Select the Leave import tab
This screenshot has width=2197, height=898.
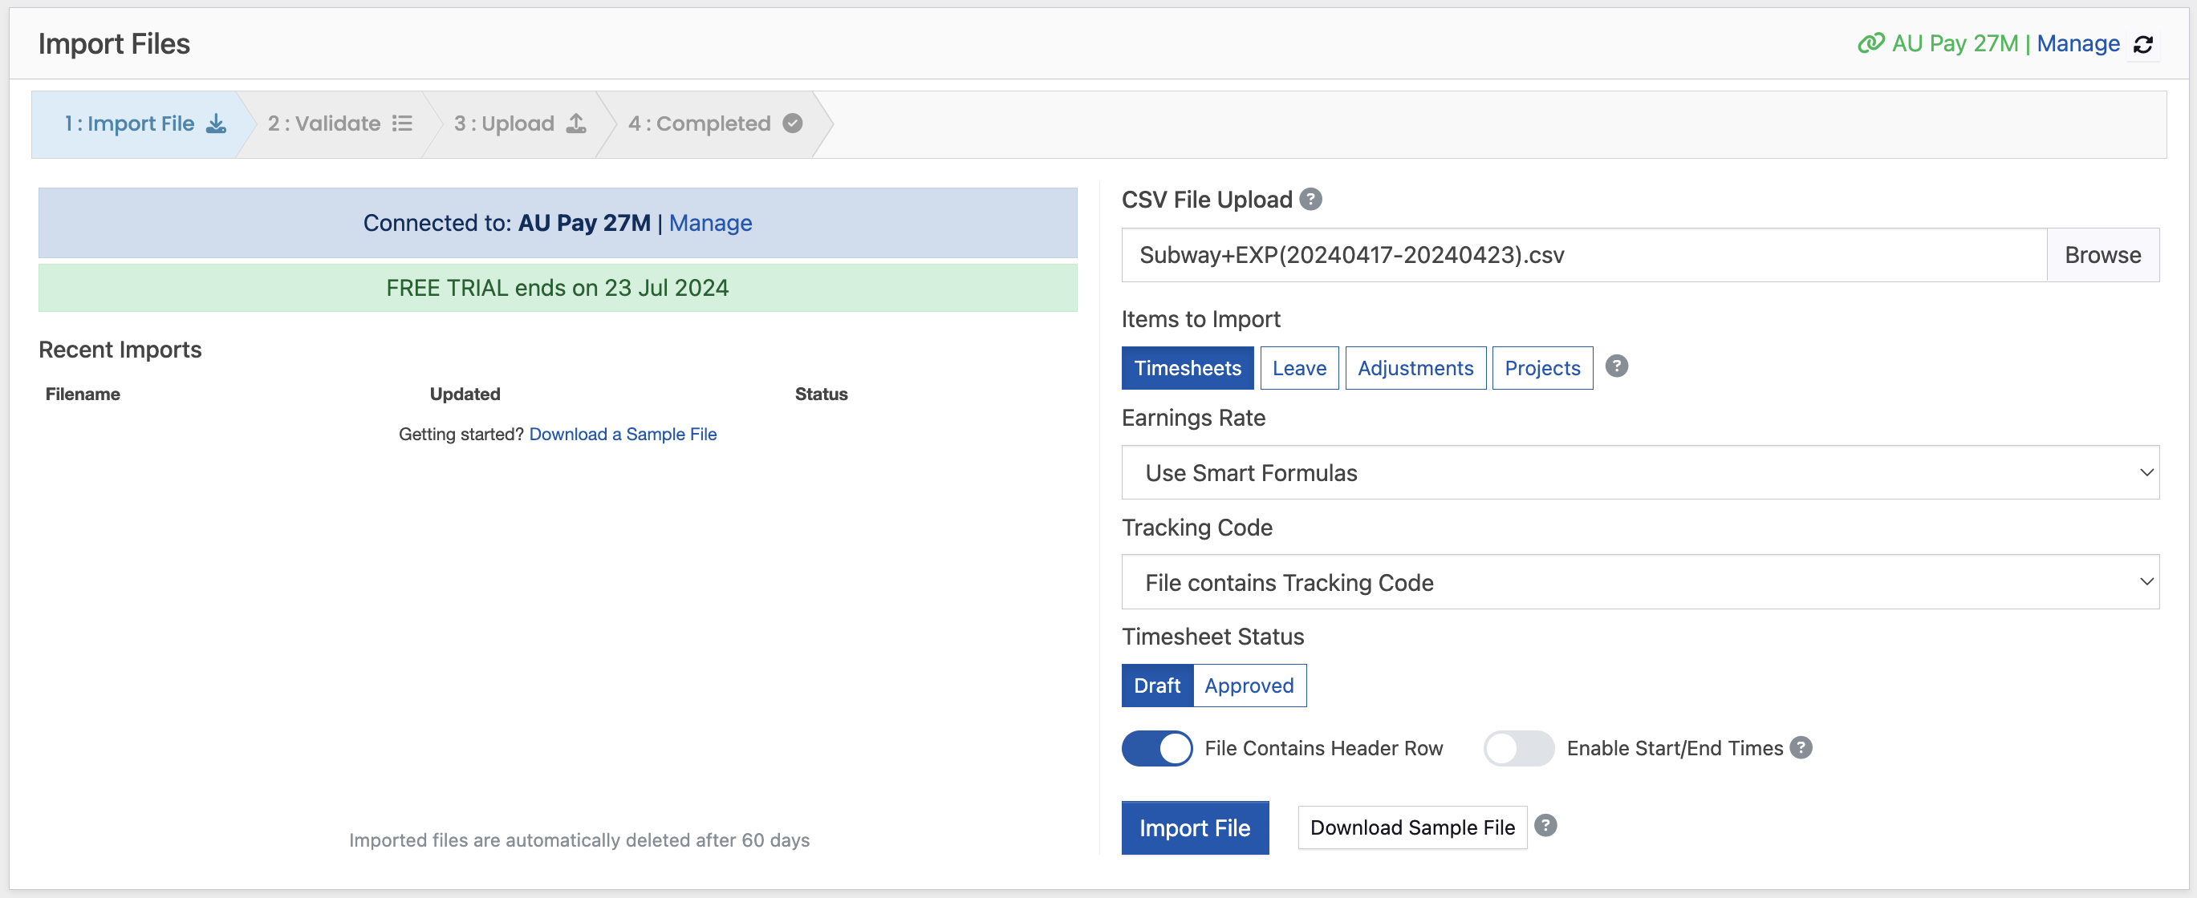point(1300,369)
